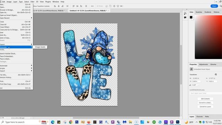Click the Y position input field

click(213, 81)
